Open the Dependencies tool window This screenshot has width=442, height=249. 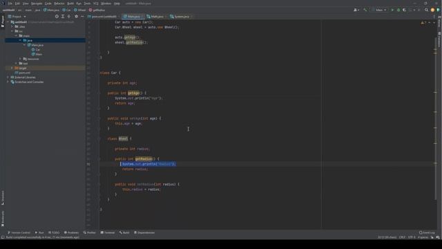coord(144,232)
